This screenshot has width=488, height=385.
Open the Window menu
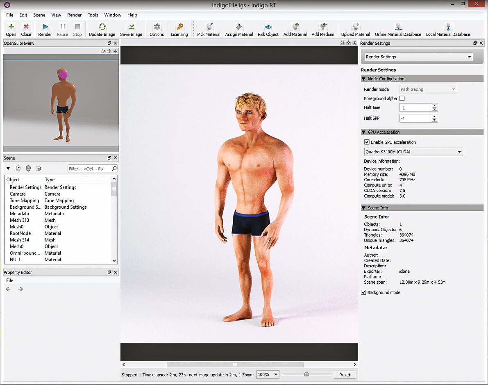(x=113, y=15)
